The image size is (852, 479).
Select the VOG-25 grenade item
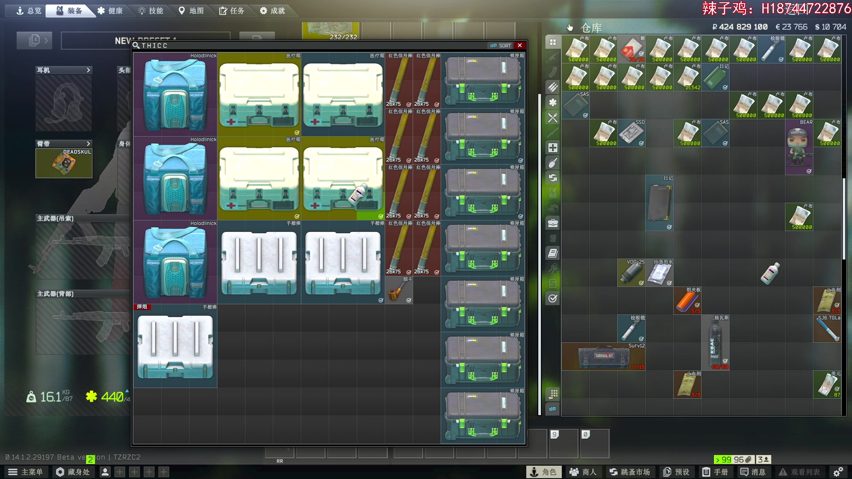[631, 273]
